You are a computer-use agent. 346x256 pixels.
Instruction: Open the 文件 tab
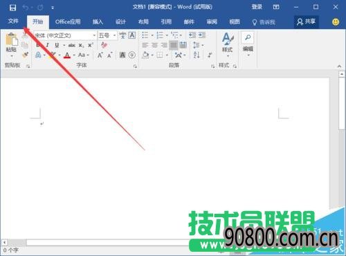(x=13, y=21)
